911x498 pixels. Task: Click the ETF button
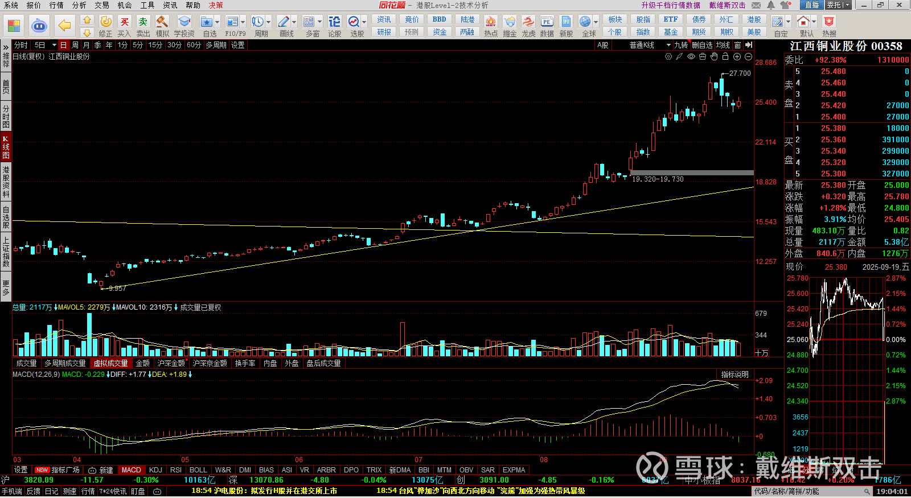point(671,19)
